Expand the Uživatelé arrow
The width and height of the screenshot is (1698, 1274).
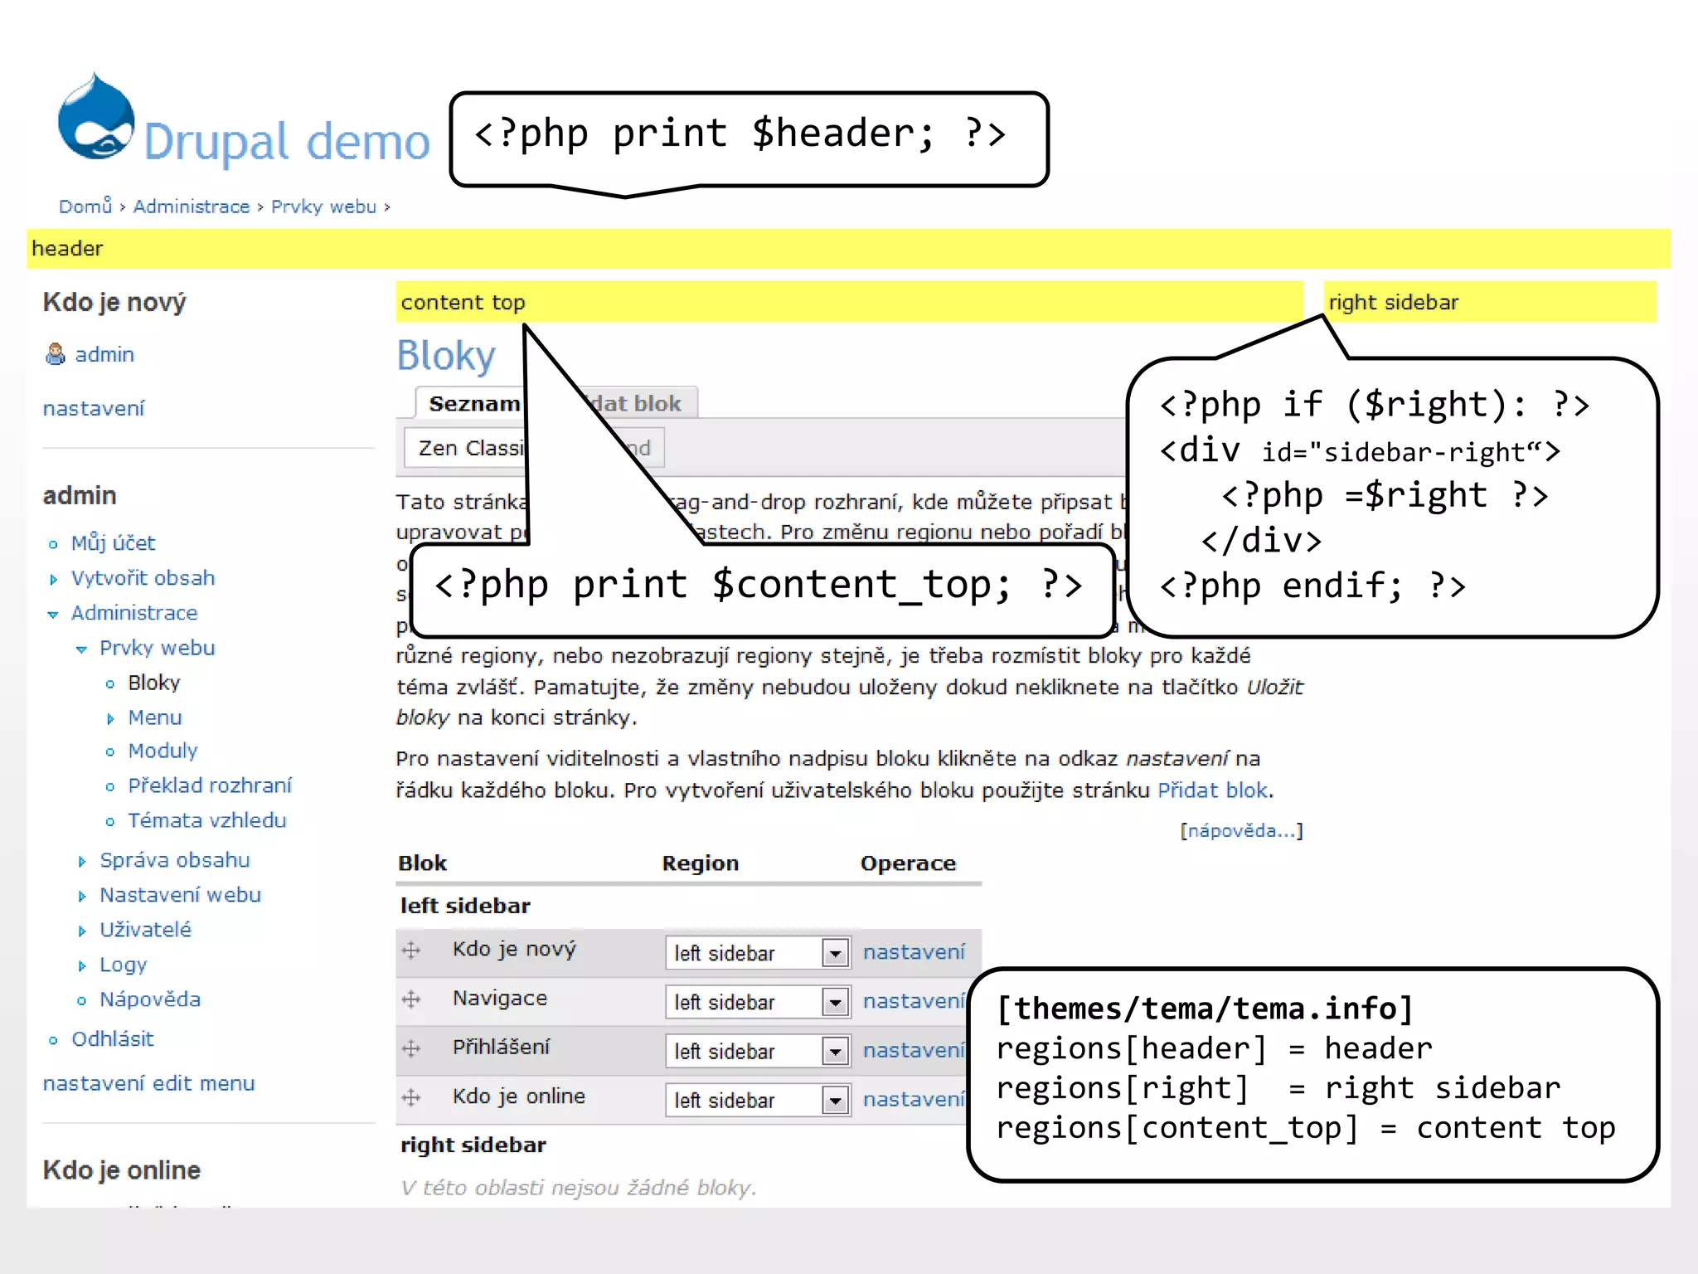coord(82,931)
